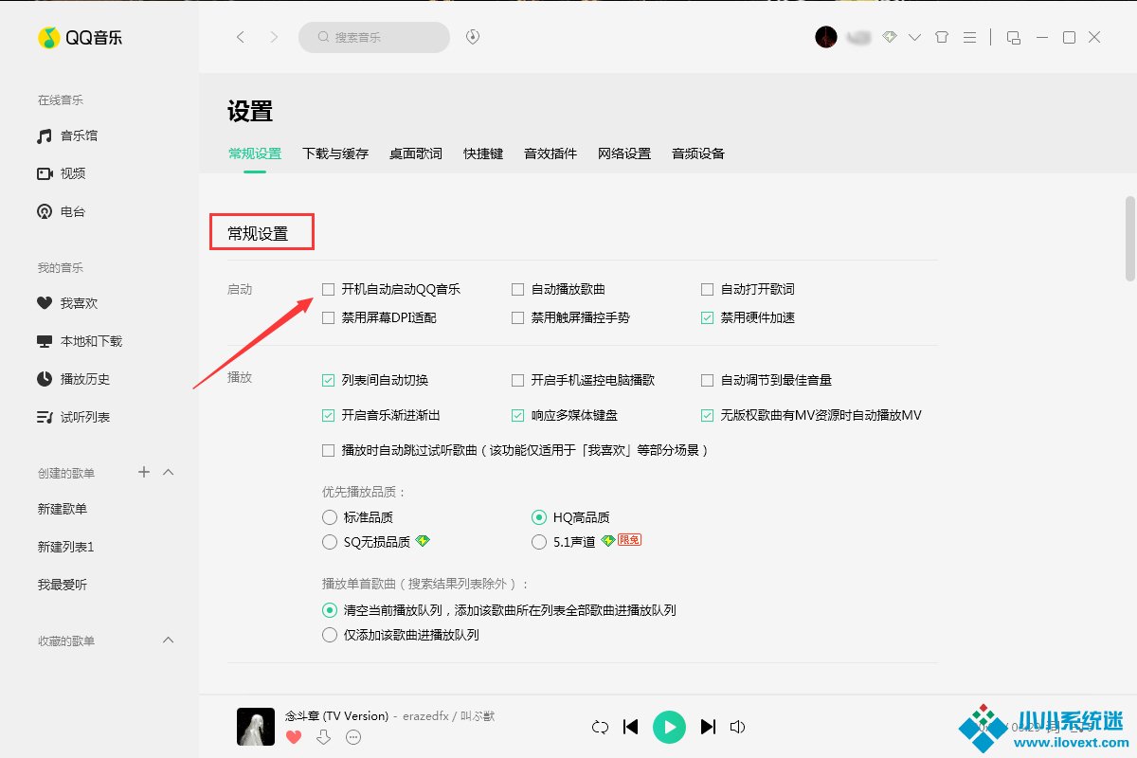Open 视频 in the sidebar
Screen dimensions: 1137x758
[x=62, y=173]
